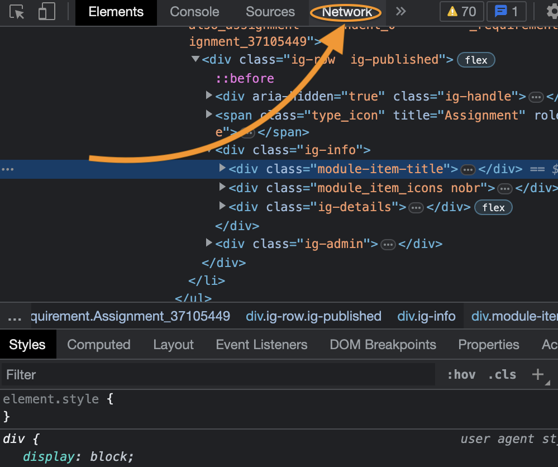
Task: Select breadcrumb div.ig-row.ig-published
Action: (x=313, y=316)
